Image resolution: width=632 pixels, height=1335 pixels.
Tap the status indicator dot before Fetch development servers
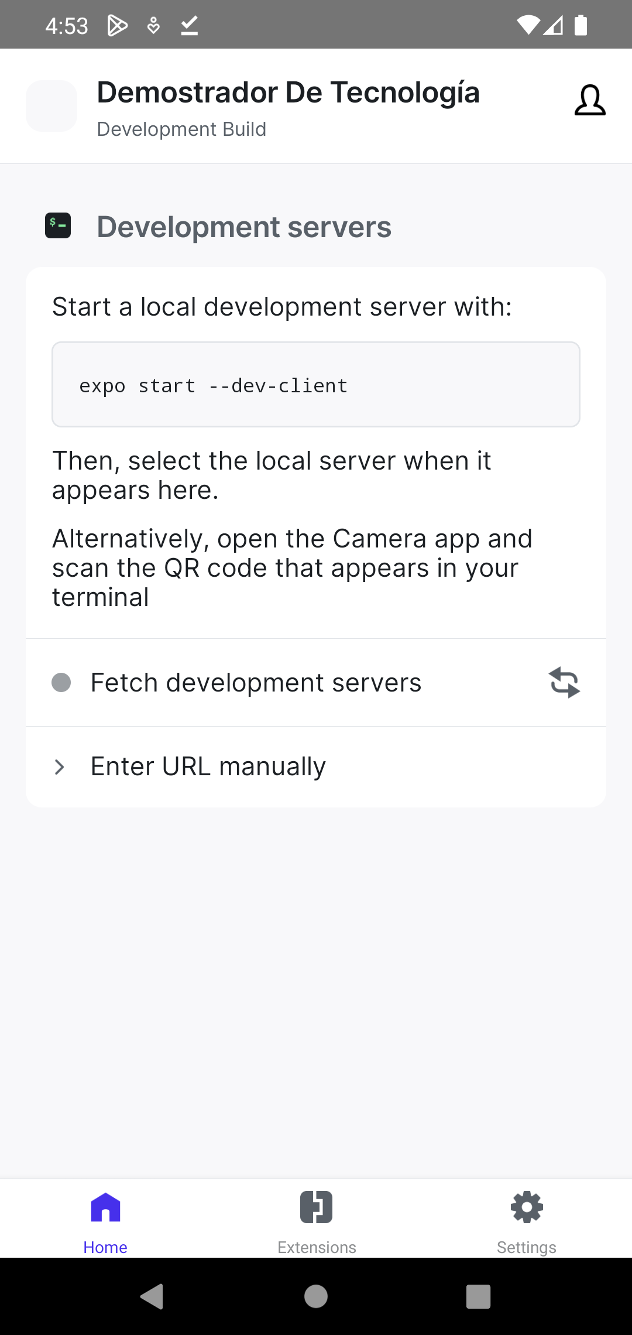click(61, 682)
